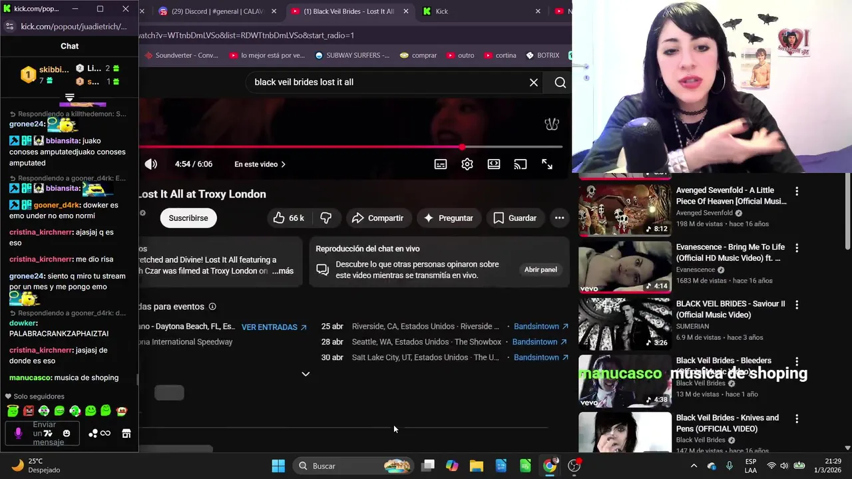Image resolution: width=852 pixels, height=479 pixels.
Task: Mute the YouTube video volume
Action: click(x=151, y=164)
